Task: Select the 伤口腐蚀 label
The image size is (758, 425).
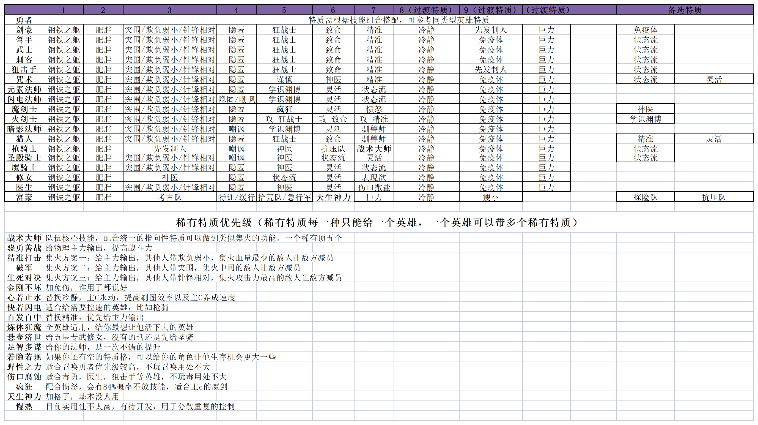Action: coord(24,376)
